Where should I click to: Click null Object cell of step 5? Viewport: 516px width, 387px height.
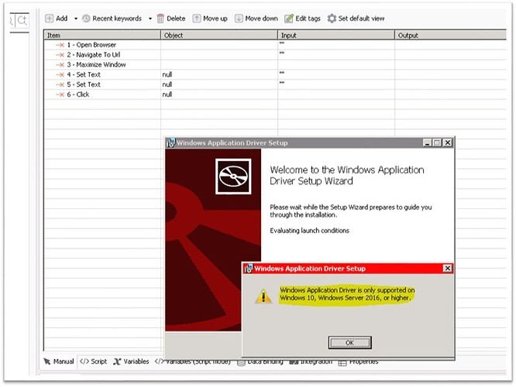point(219,84)
